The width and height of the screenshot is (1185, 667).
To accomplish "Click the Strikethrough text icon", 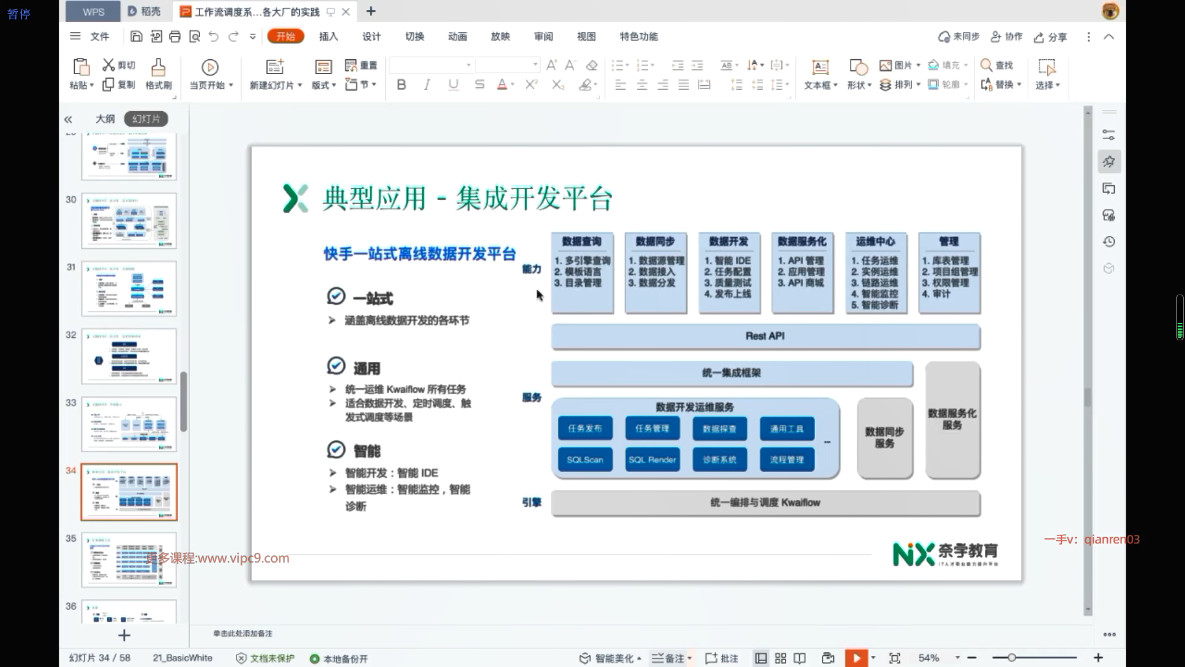I will pos(480,85).
